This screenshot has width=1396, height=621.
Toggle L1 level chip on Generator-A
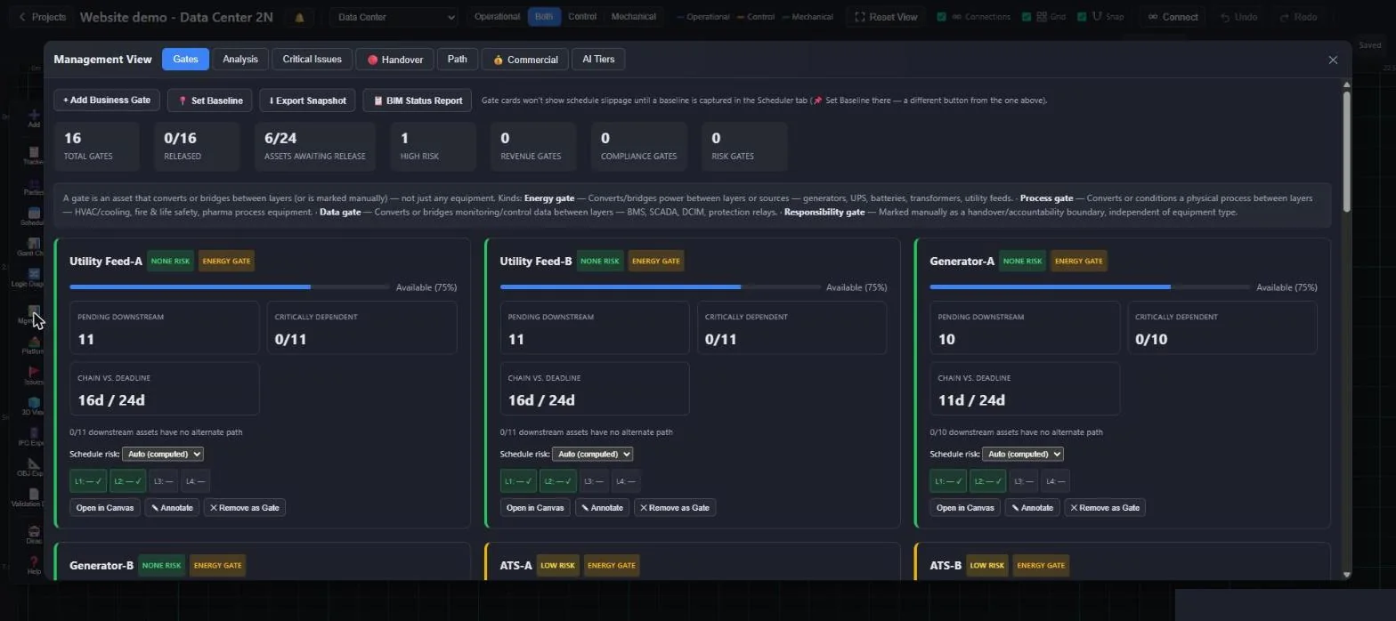coord(948,481)
